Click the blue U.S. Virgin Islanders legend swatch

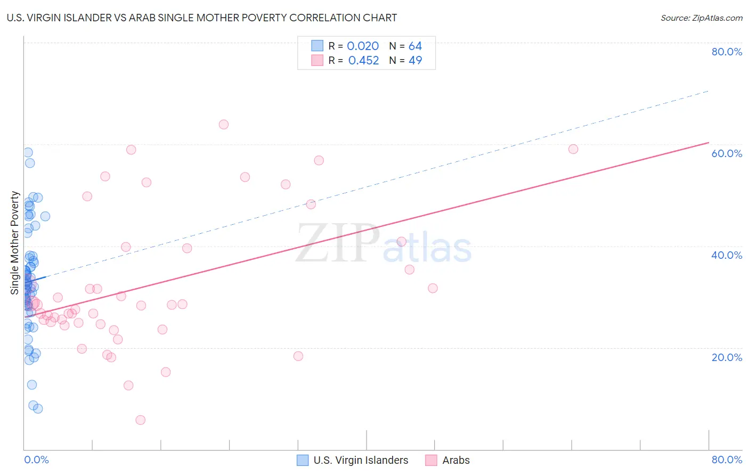(303, 460)
